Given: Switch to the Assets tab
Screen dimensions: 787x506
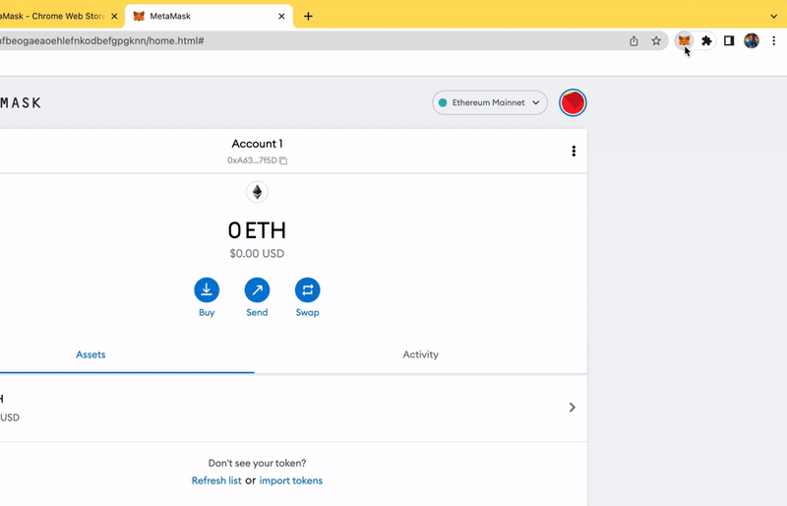Looking at the screenshot, I should [91, 354].
